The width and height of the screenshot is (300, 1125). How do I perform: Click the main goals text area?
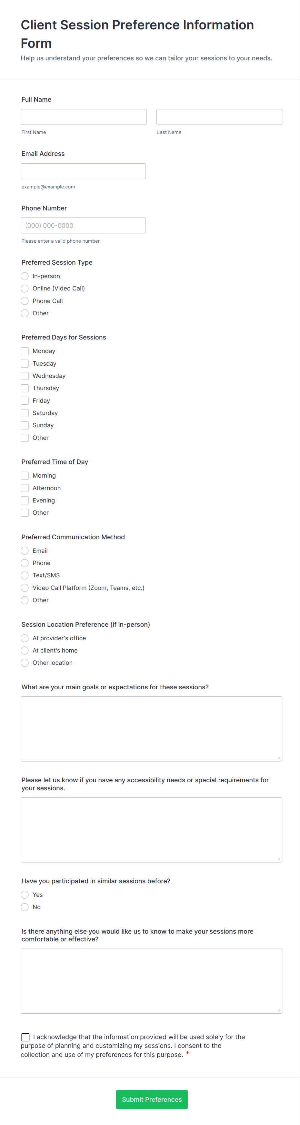[x=151, y=728]
